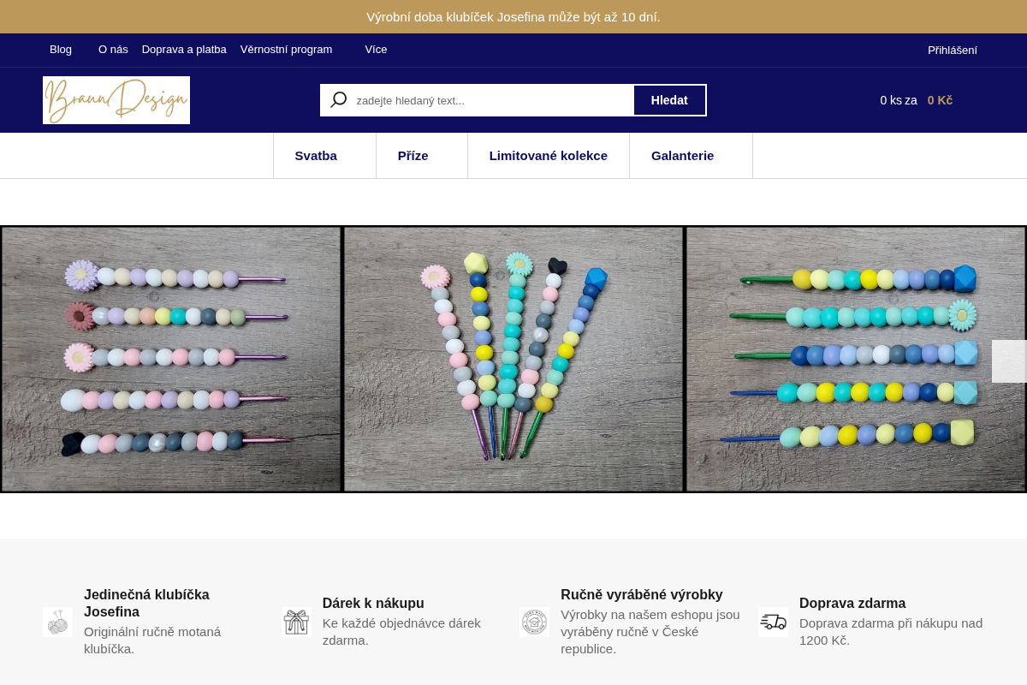Go to the O nás page
Image resolution: width=1027 pixels, height=685 pixels.
113,50
